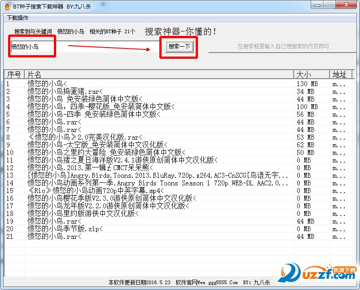This screenshot has height=290, width=360.
Task: Select row 21 愤怒的小鸟.rar
Action: tap(178, 236)
